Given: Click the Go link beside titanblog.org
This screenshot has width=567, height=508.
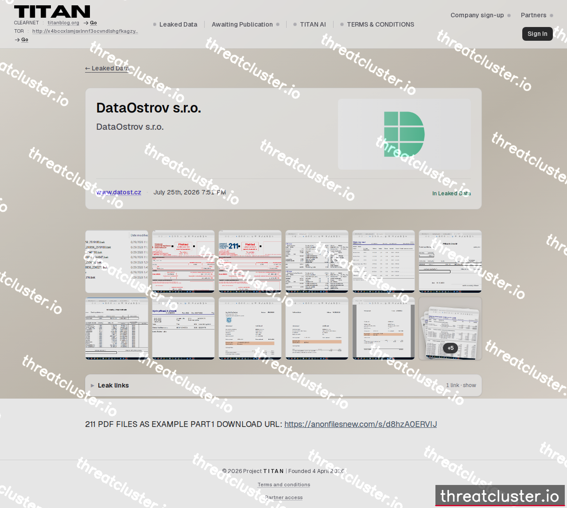Looking at the screenshot, I should (x=90, y=23).
